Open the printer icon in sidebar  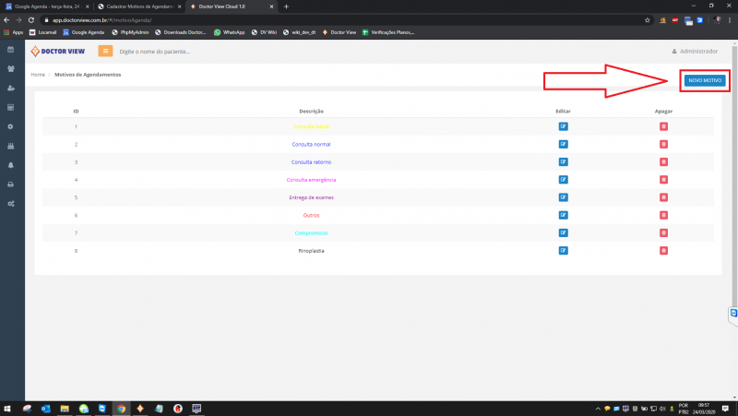tap(10, 184)
